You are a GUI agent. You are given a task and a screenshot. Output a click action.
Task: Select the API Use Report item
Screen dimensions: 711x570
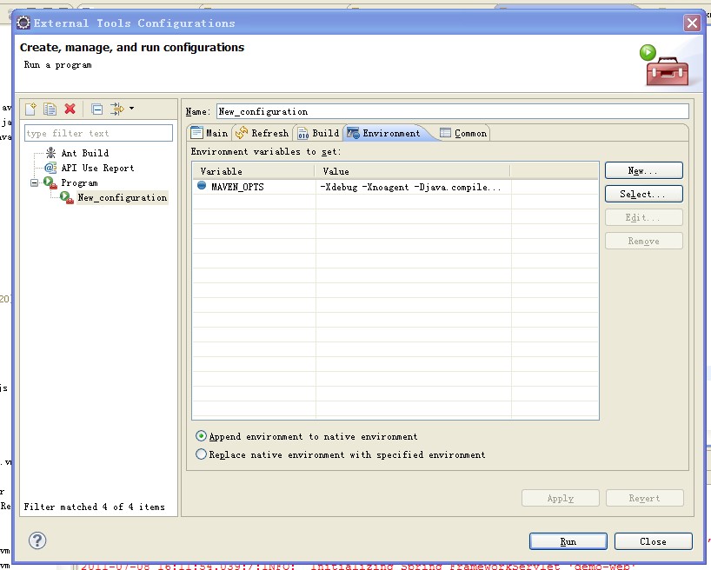[x=96, y=168]
